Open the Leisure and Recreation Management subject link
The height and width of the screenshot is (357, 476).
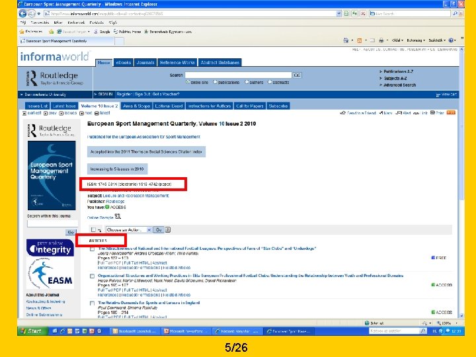(136, 196)
